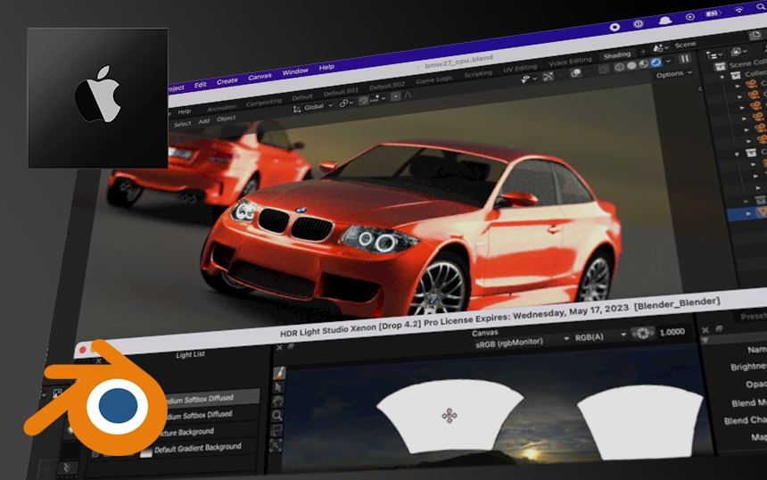This screenshot has height=480, width=767.
Task: Open the Window menu in menu bar
Action: [x=295, y=72]
